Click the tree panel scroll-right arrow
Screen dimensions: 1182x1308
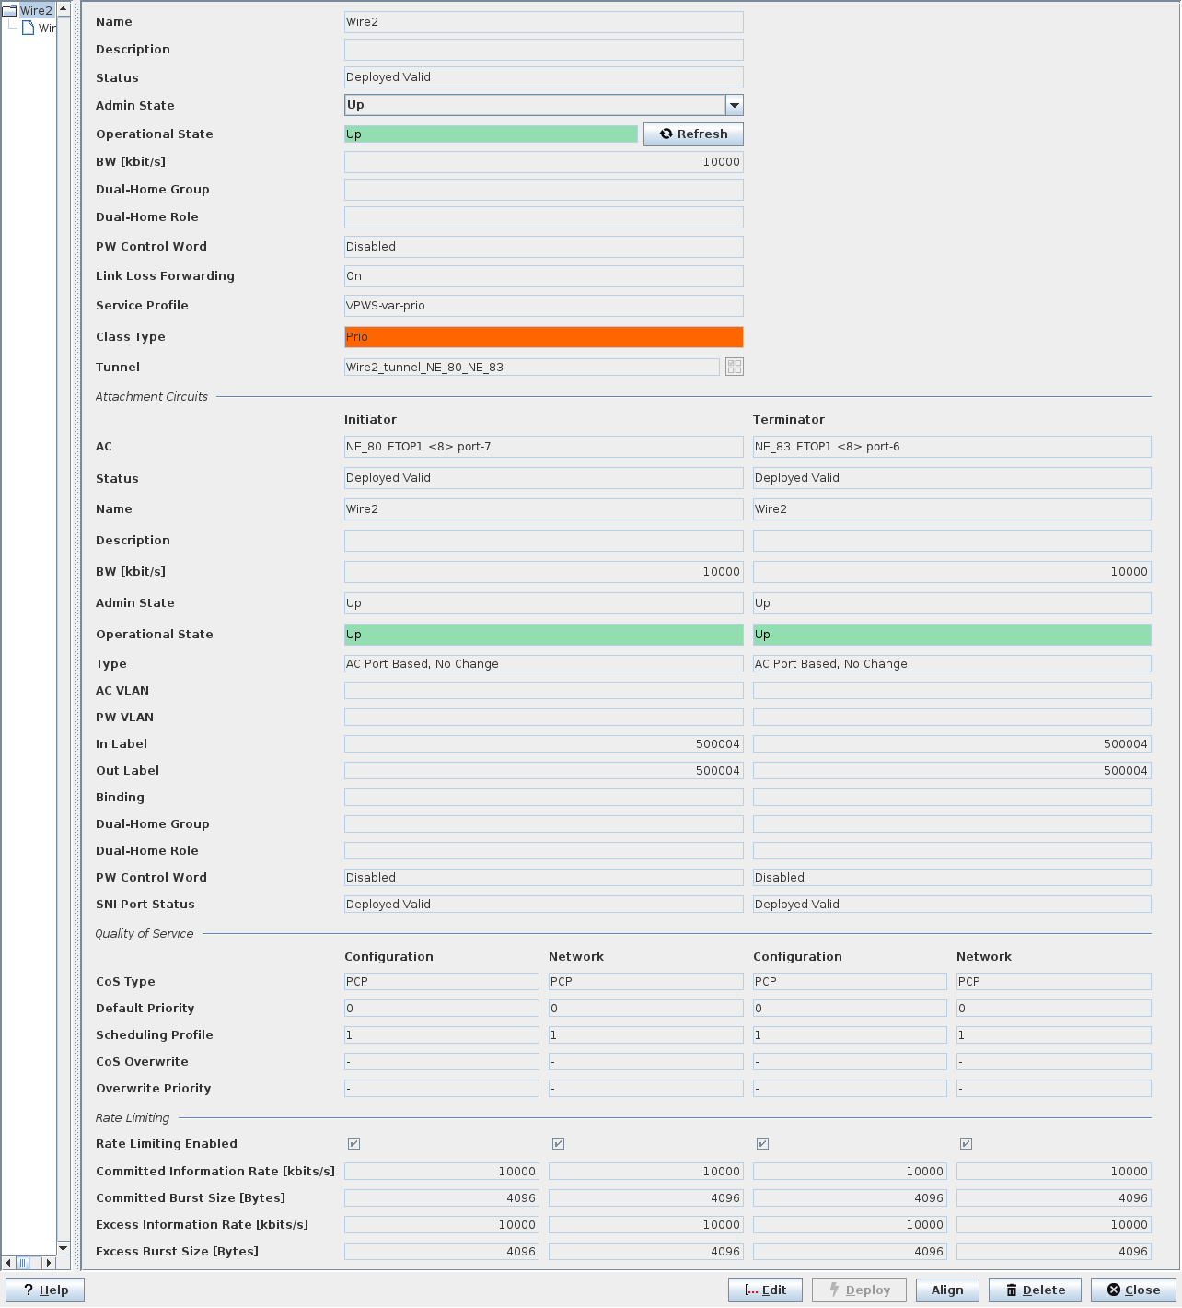[x=49, y=1262]
